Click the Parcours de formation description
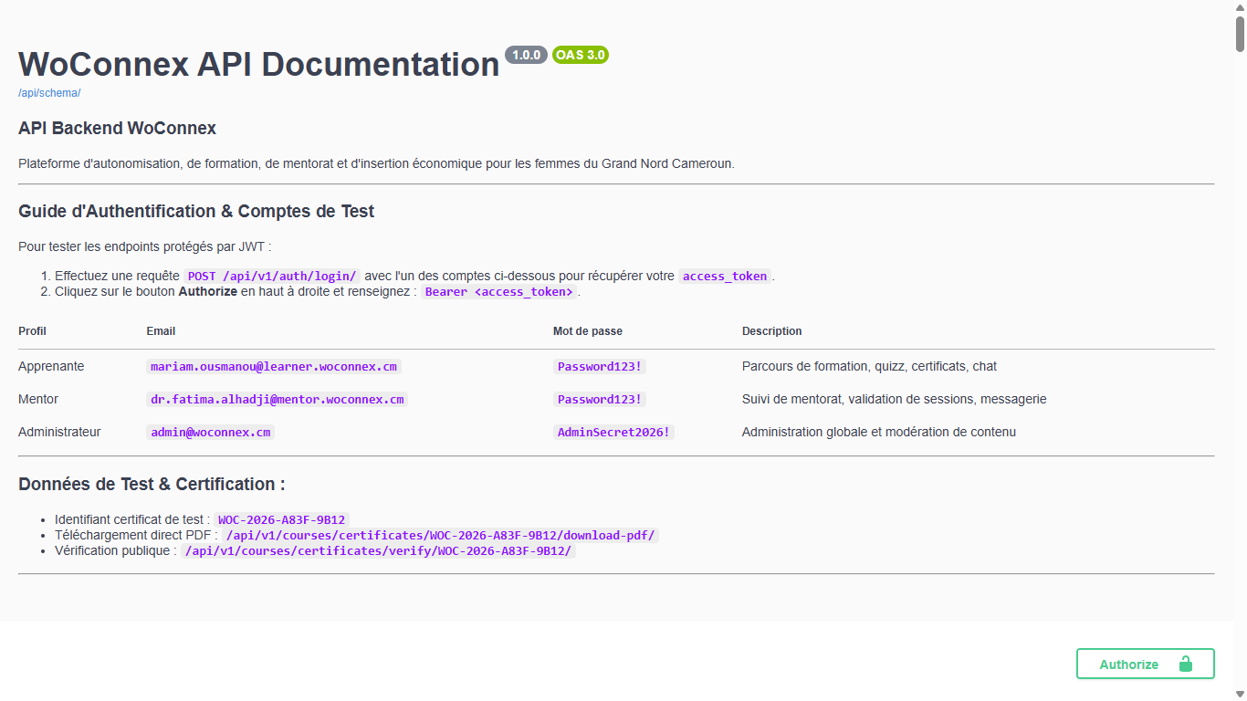The height and width of the screenshot is (701, 1247). (x=869, y=366)
